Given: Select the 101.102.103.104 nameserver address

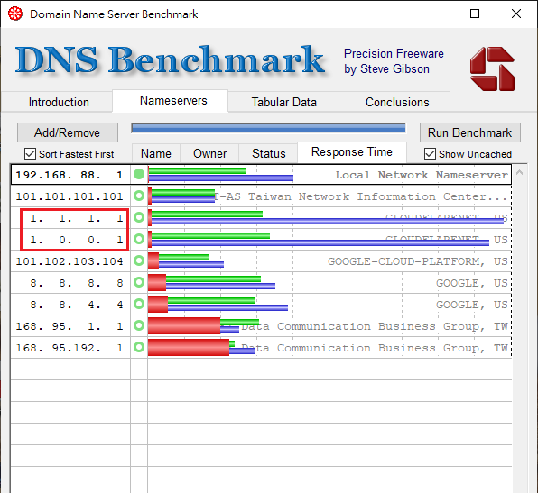Looking at the screenshot, I should [70, 261].
